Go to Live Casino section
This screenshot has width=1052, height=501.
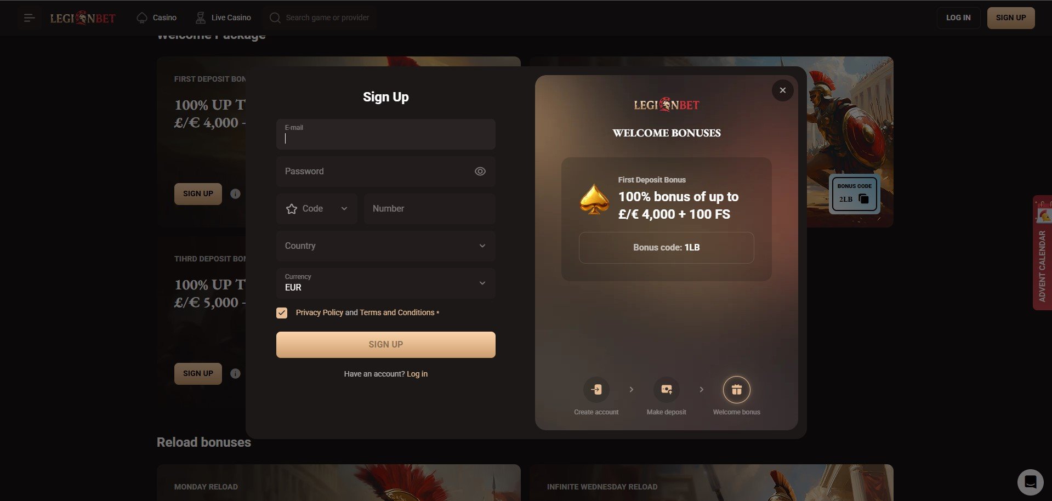224,18
